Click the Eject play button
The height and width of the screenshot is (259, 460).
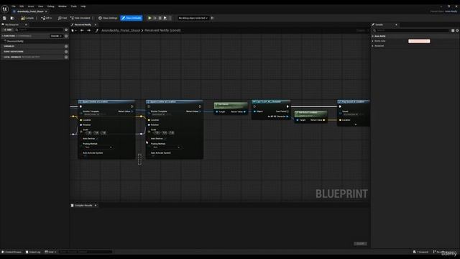(x=165, y=18)
